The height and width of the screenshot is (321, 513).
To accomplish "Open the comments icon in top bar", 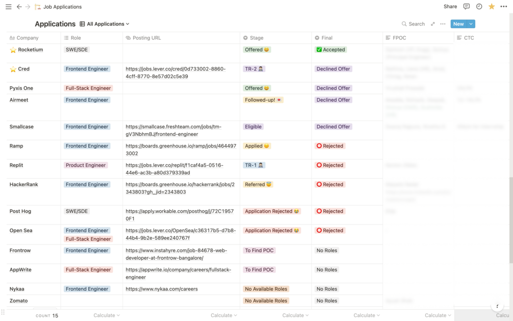I will click(x=467, y=7).
